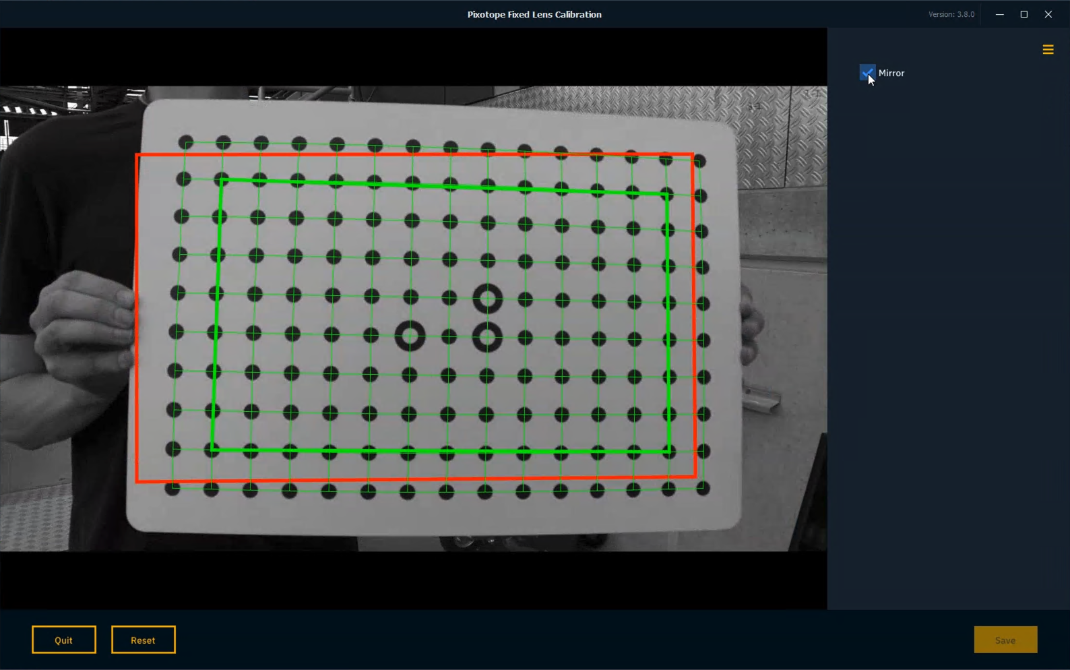Screen dimensions: 1070x670
Task: Click the Version: 3.8.0 text
Action: click(x=951, y=14)
